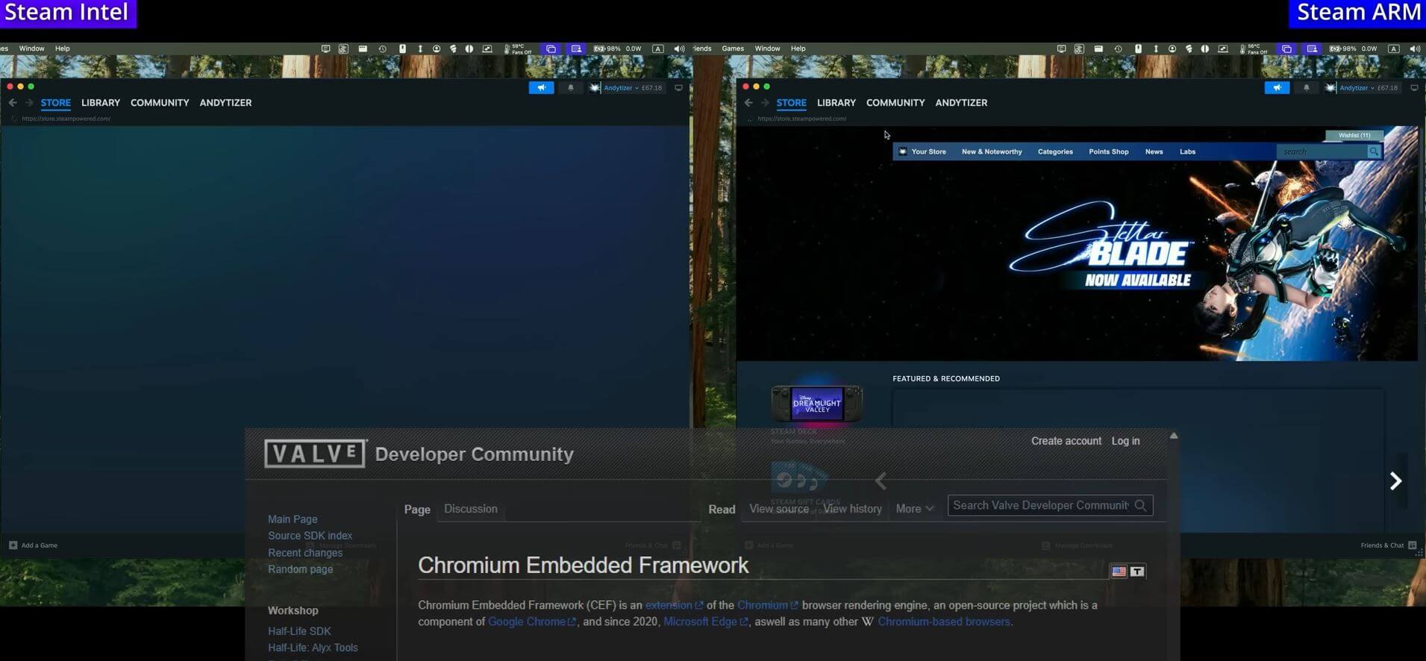The width and height of the screenshot is (1426, 661).
Task: Click the profile avatar in the right Steam window
Action: (x=1330, y=88)
